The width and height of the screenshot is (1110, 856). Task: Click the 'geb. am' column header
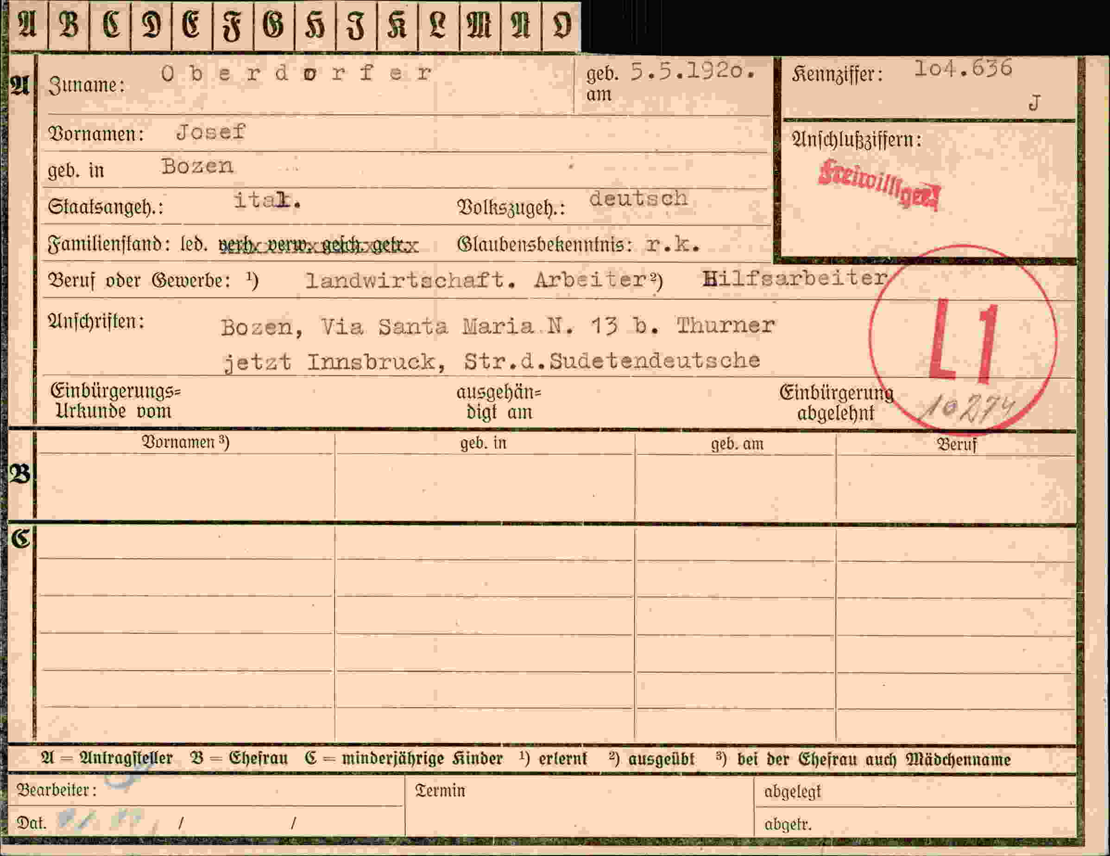(737, 444)
